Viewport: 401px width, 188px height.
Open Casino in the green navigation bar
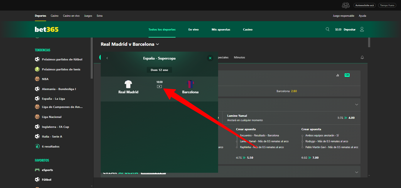[248, 29]
